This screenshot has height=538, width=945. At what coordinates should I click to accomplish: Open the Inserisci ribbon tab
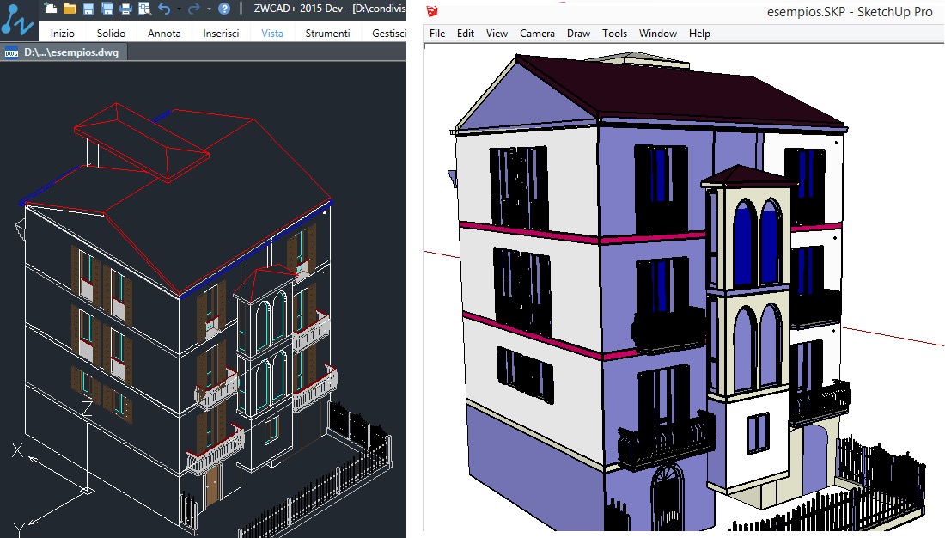coord(221,34)
